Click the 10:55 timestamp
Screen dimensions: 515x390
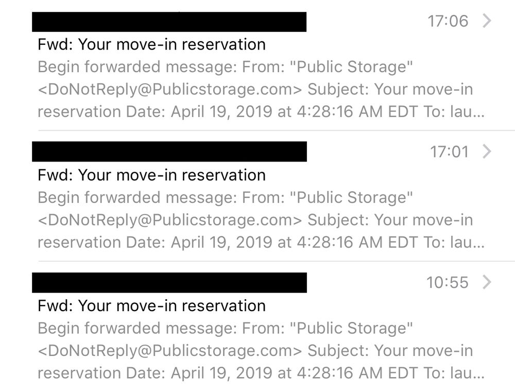448,282
